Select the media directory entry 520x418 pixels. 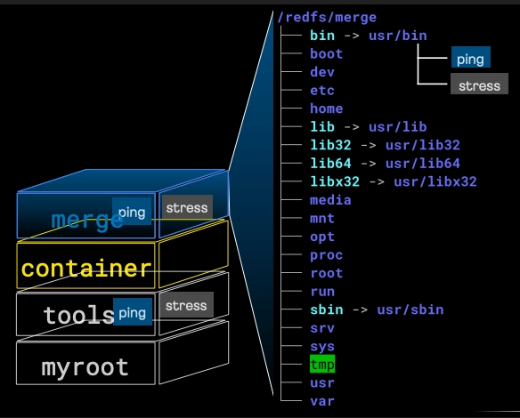(330, 200)
